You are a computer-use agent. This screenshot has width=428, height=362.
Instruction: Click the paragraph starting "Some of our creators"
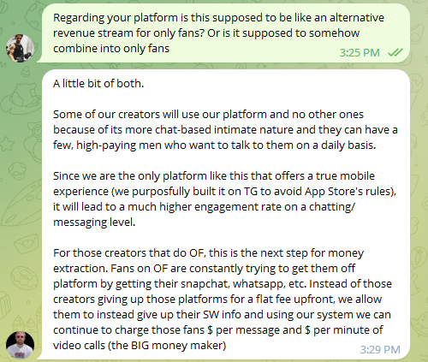(x=225, y=129)
